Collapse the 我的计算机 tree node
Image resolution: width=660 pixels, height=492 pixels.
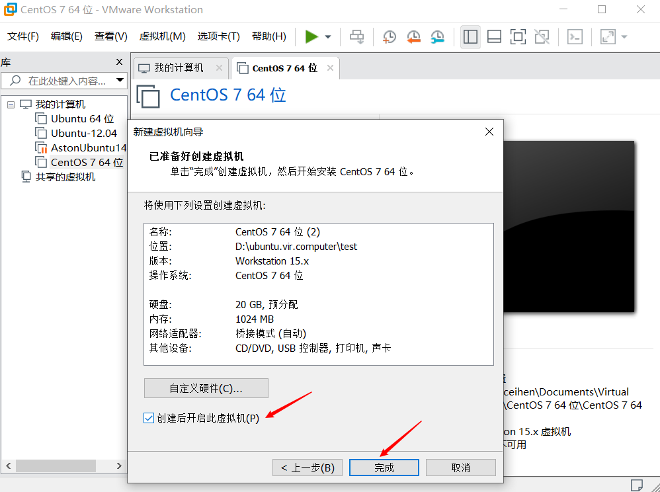coord(11,104)
